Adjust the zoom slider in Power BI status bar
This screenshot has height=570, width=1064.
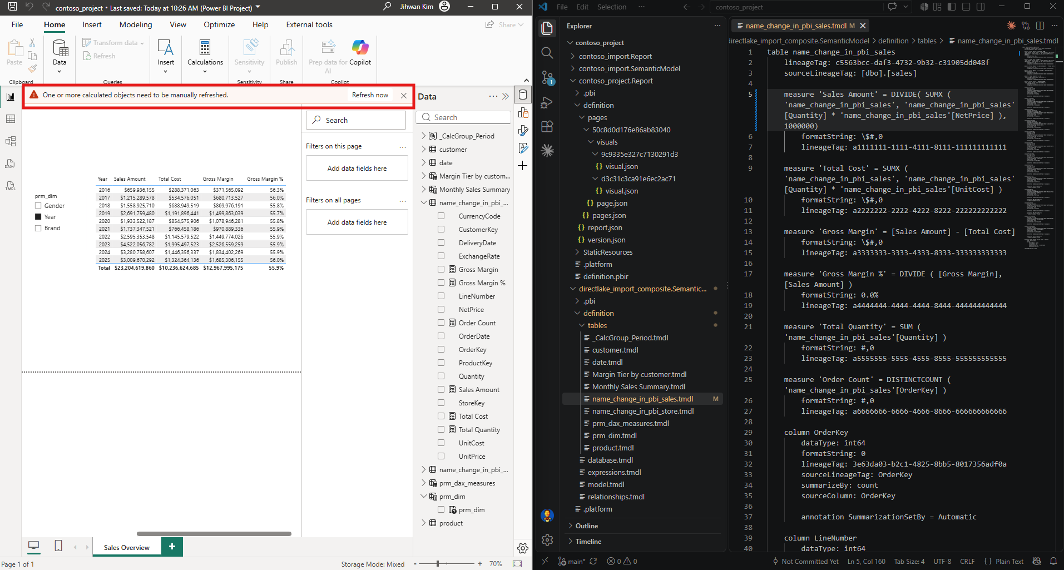(438, 564)
